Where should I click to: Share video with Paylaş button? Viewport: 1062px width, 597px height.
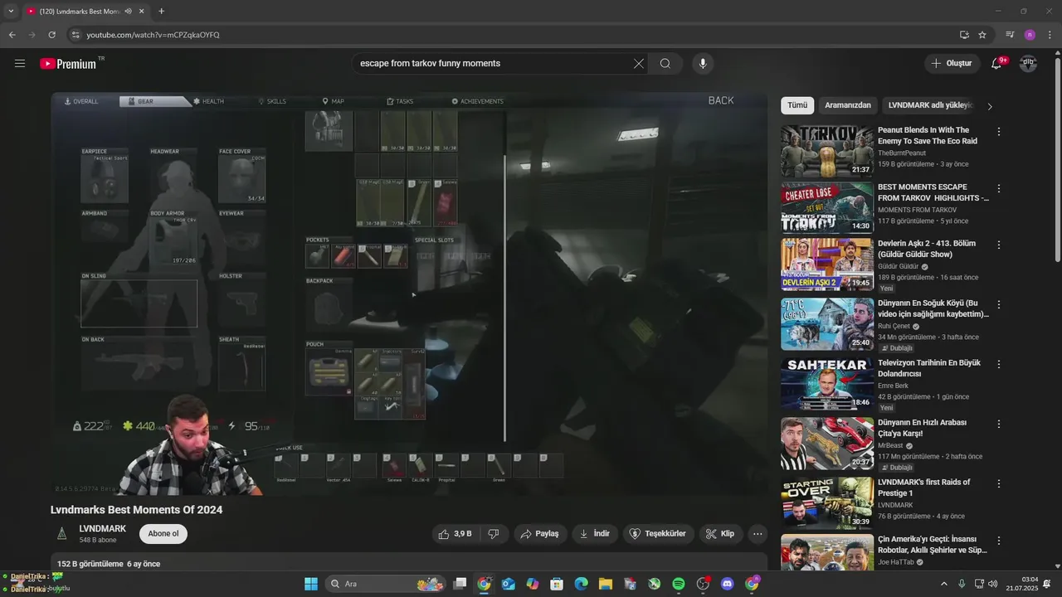coord(540,534)
